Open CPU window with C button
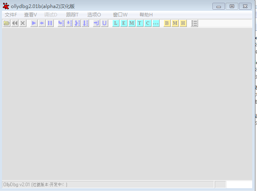The height and width of the screenshot is (191, 257). click(148, 23)
